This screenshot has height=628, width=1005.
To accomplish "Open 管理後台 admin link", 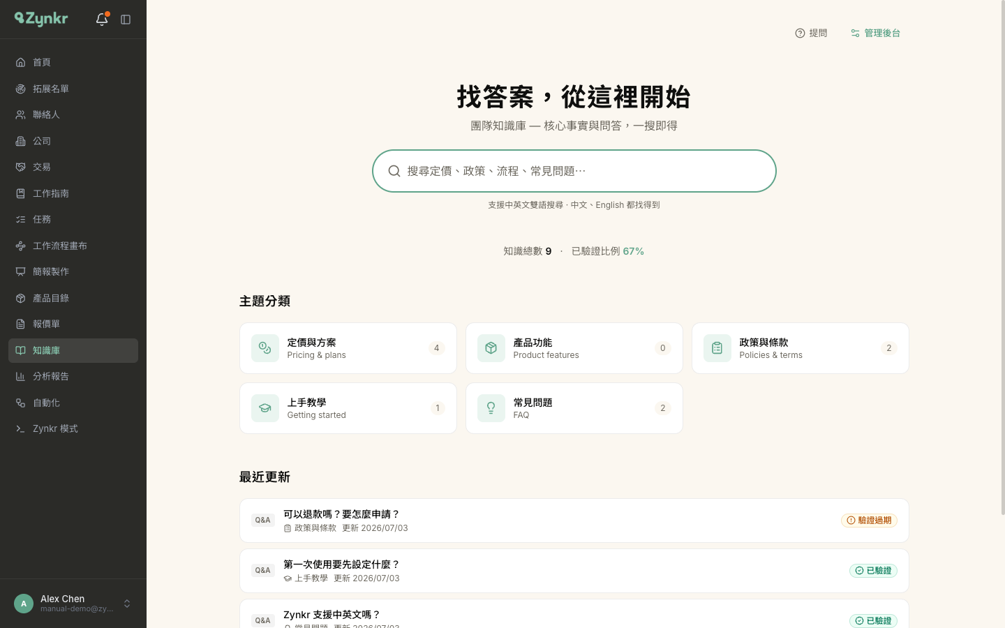I will coord(875,33).
